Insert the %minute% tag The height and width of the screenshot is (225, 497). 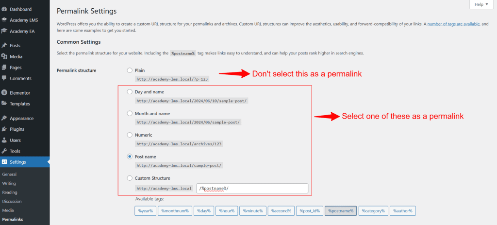click(x=252, y=211)
